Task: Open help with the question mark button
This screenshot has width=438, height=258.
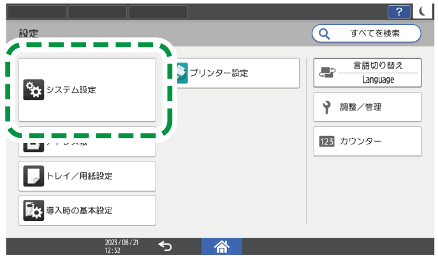Action: coord(399,11)
